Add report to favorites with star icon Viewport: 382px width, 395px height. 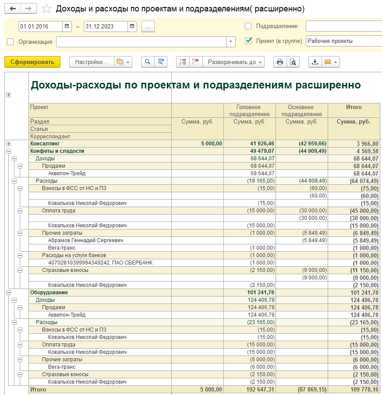46,9
